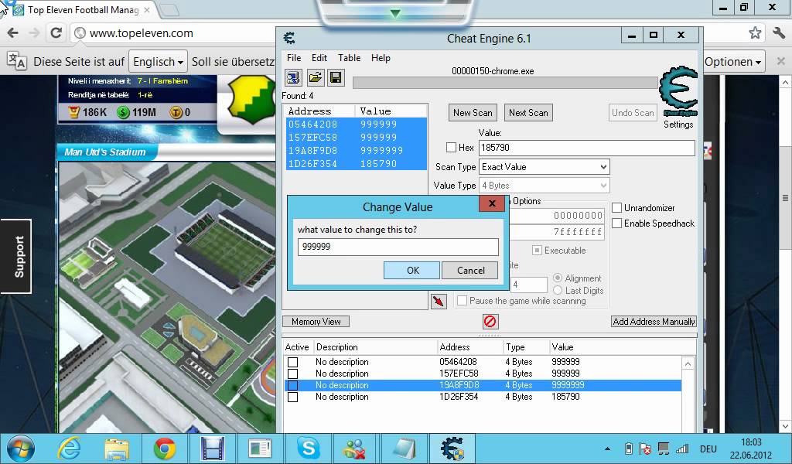Image resolution: width=792 pixels, height=464 pixels.
Task: Click the Memory View button
Action: 316,321
